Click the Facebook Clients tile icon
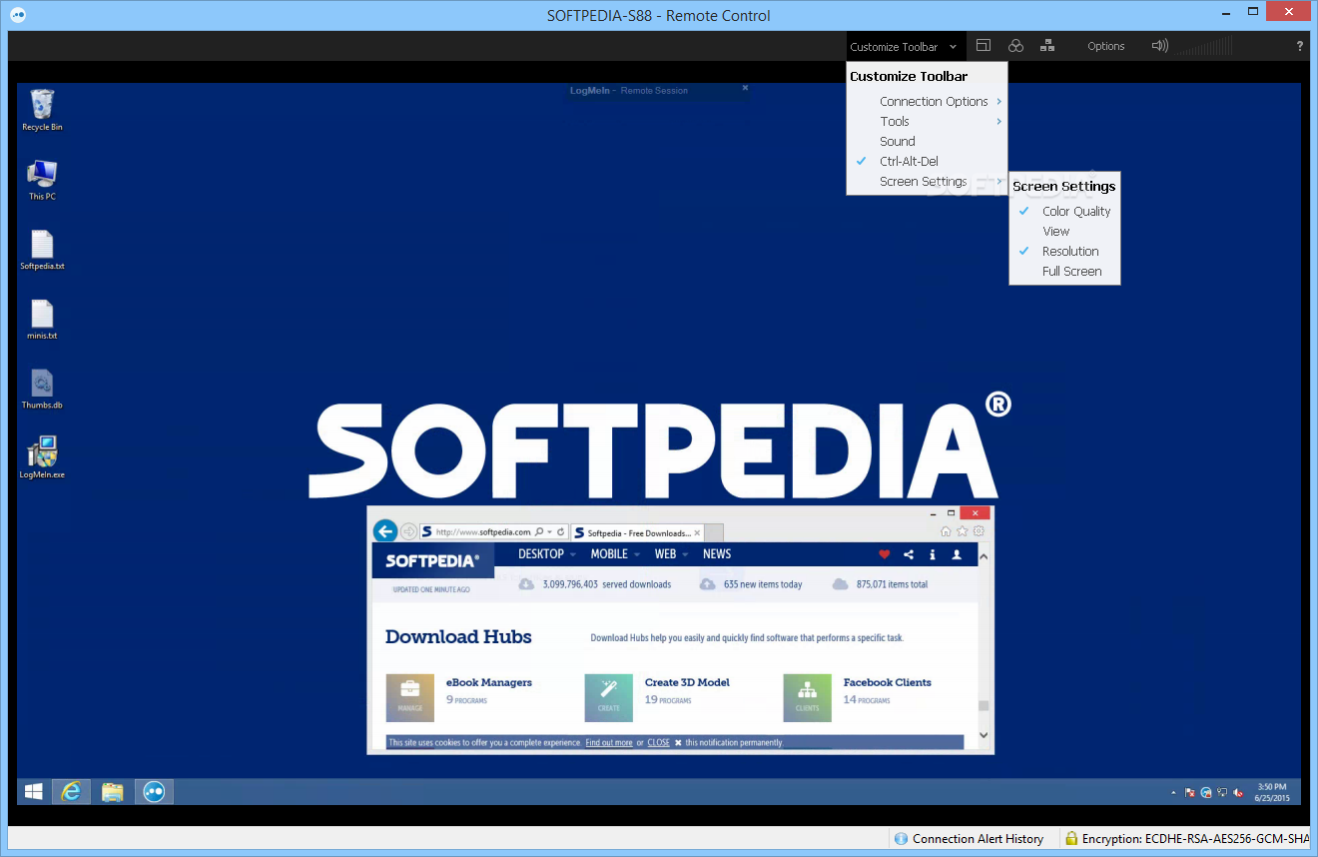The image size is (1318, 857). (x=807, y=697)
